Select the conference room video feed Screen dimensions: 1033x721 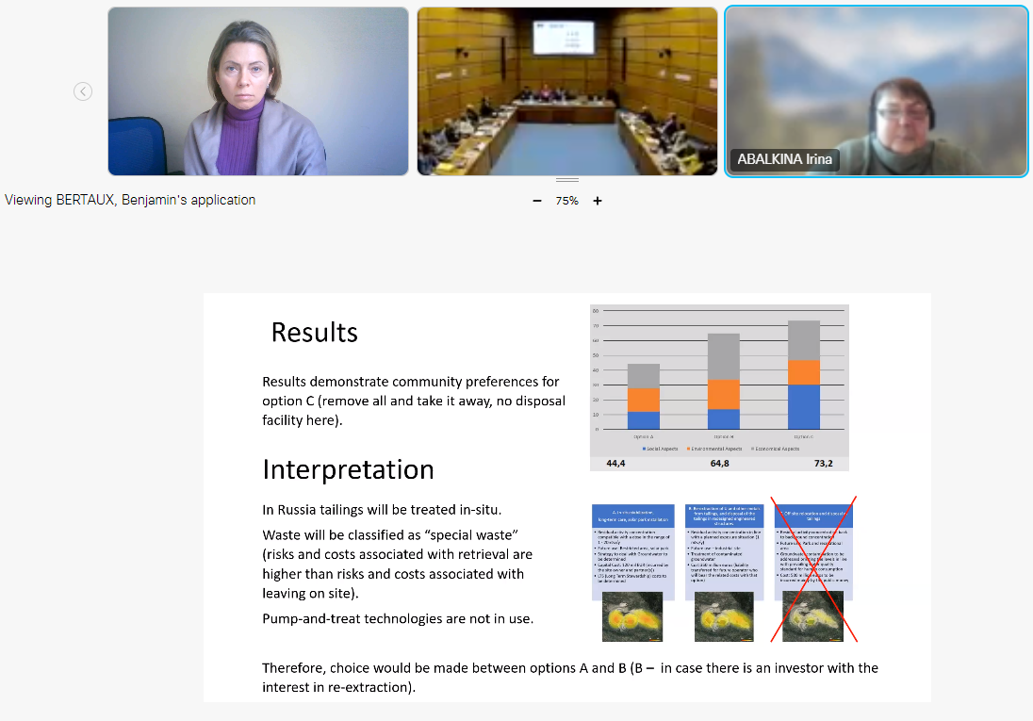pos(567,91)
